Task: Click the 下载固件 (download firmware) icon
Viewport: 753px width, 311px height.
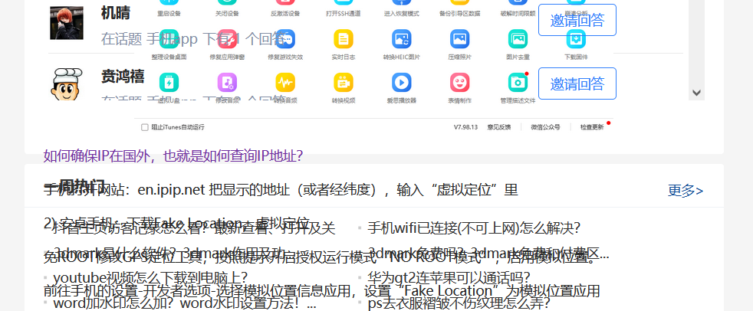Action: coord(576,40)
